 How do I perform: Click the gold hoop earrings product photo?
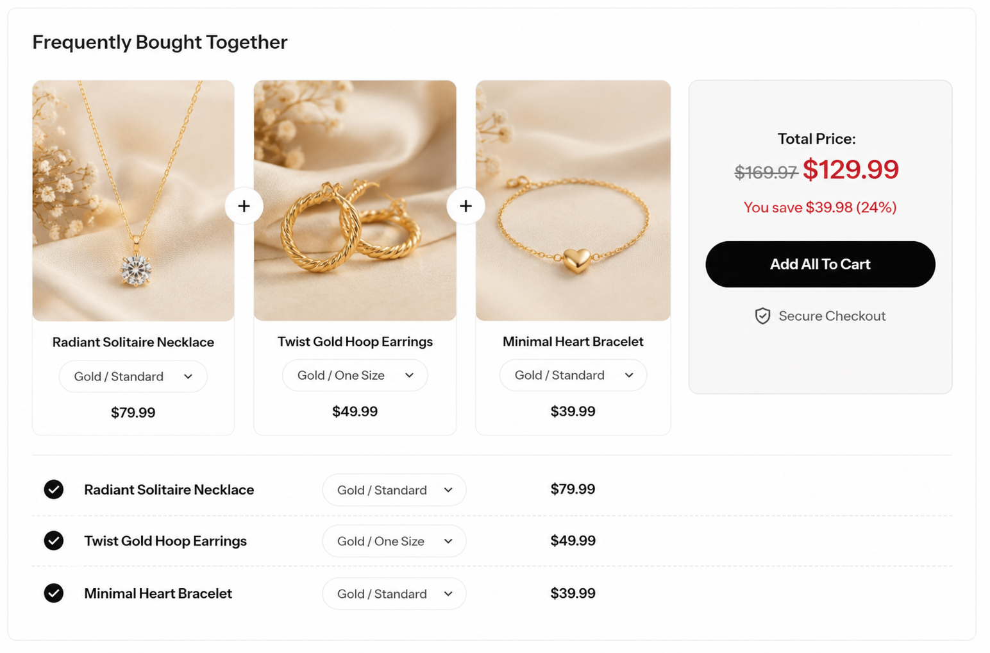point(355,201)
